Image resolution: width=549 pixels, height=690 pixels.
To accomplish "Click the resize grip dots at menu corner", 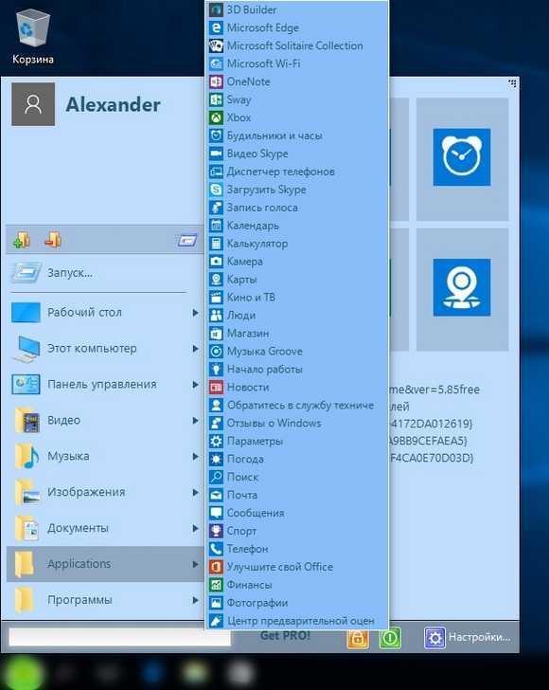I will (x=512, y=83).
